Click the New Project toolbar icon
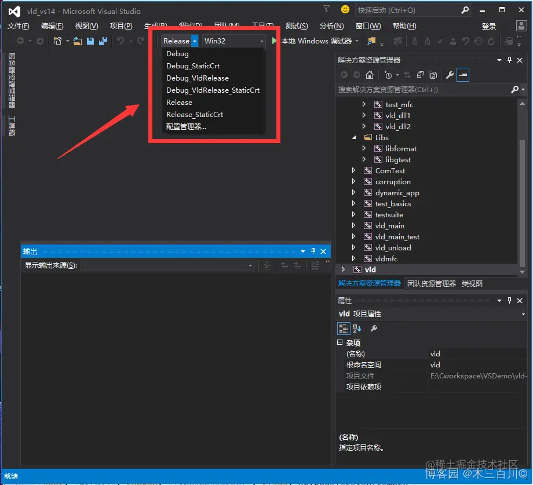533x485 pixels. (57, 41)
